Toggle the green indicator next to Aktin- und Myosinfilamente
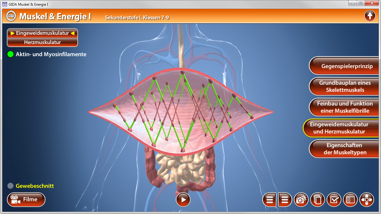381x214 pixels. click(10, 54)
